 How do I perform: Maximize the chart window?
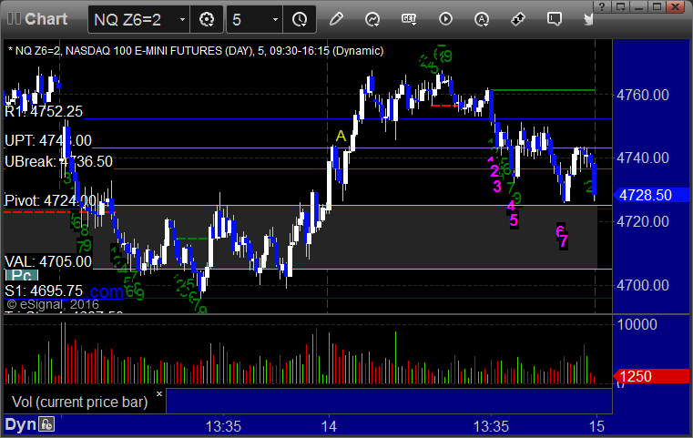point(657,6)
